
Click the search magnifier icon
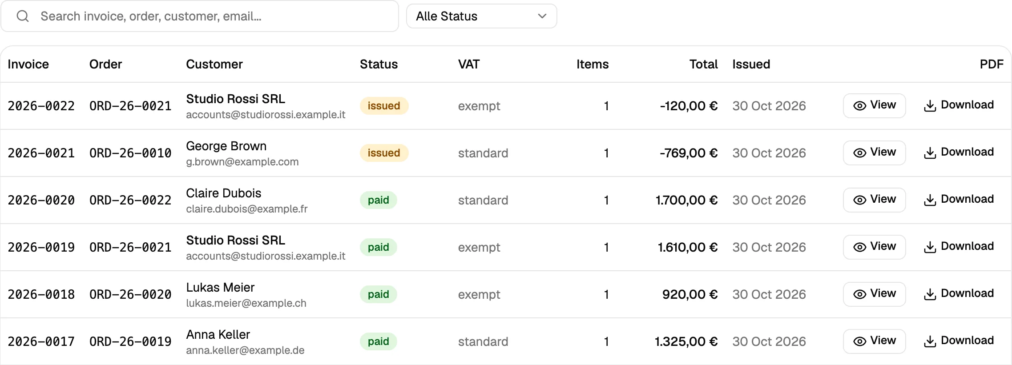coord(23,16)
